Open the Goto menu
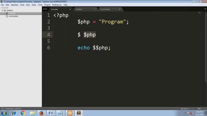The width and height of the screenshot is (207, 116). tap(34, 5)
